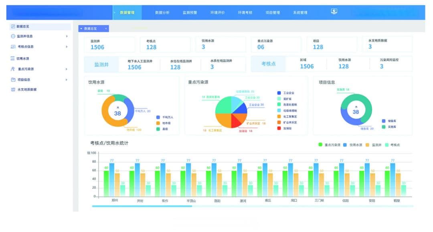The image size is (433, 232).
Task: Select the 数据总览 page tab
Action: 93,29
